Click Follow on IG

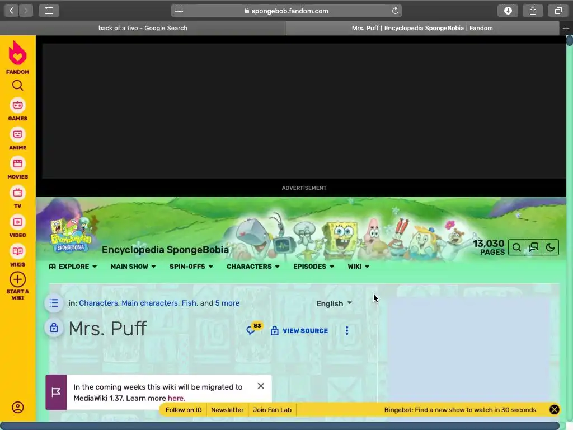point(184,410)
